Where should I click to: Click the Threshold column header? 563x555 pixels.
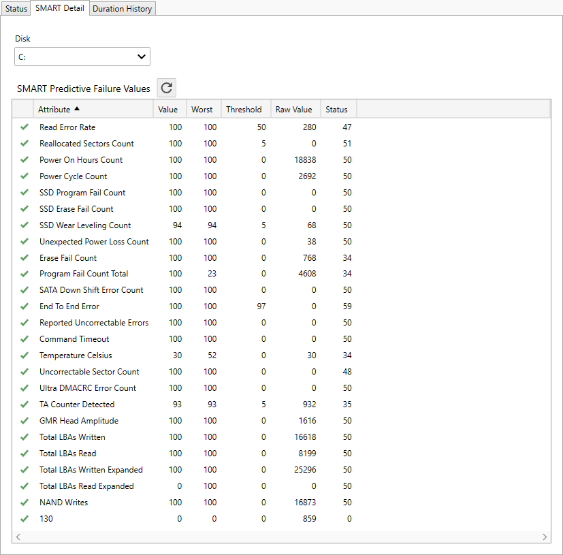(244, 109)
